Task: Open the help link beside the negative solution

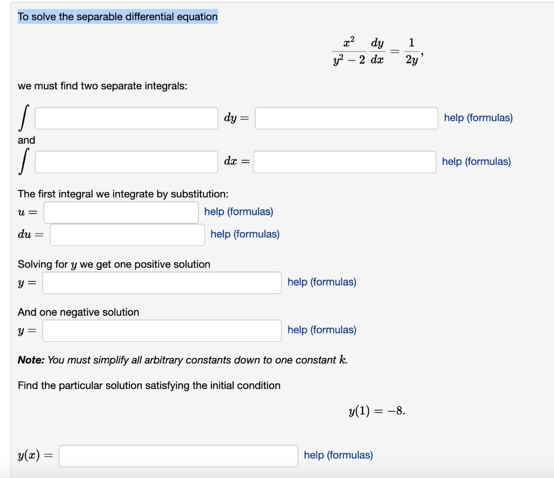Action: point(322,330)
